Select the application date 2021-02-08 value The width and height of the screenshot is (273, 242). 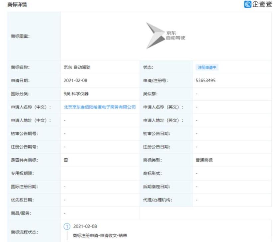75,81
